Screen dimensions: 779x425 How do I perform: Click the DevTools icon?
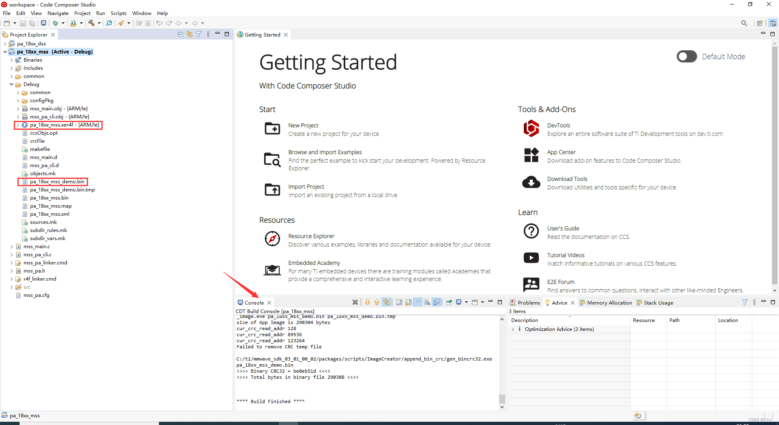(x=531, y=129)
